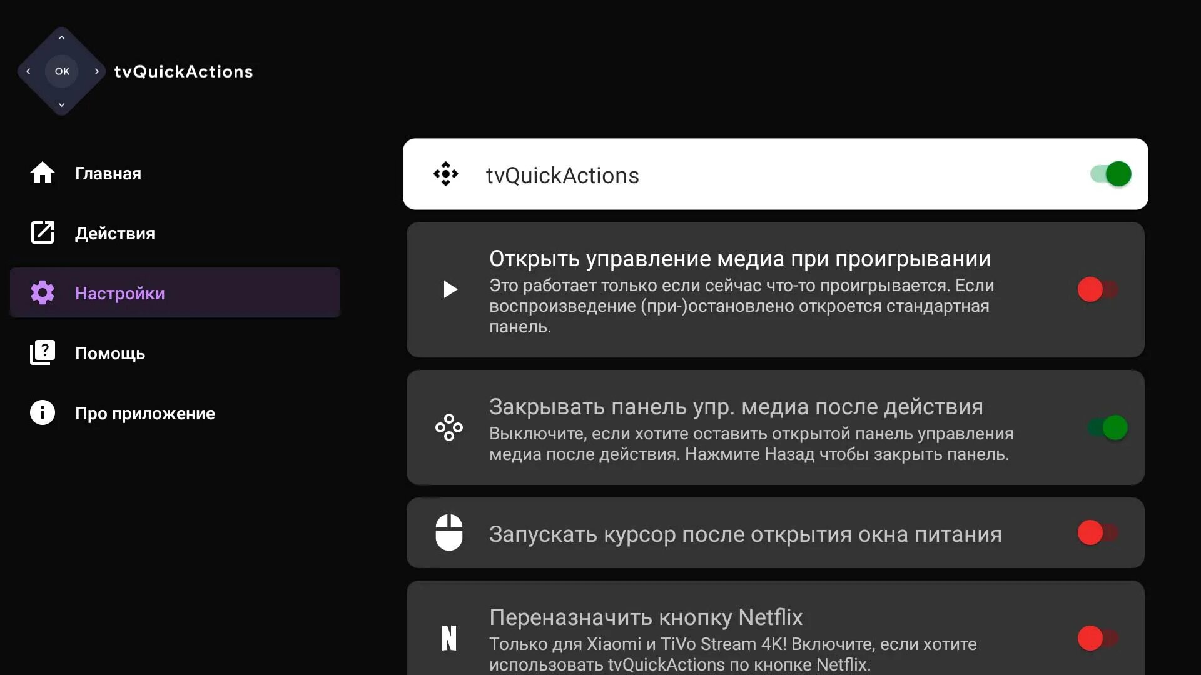Viewport: 1201px width, 675px height.
Task: Disable Закрывать панель упр. медиа toggle
Action: click(x=1108, y=427)
